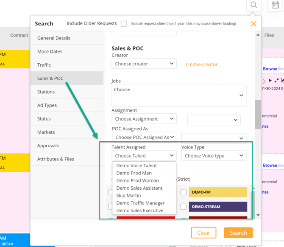This screenshot has height=247, width=284.
Task: Select Demo Sales Assistant option
Action: tap(144, 188)
